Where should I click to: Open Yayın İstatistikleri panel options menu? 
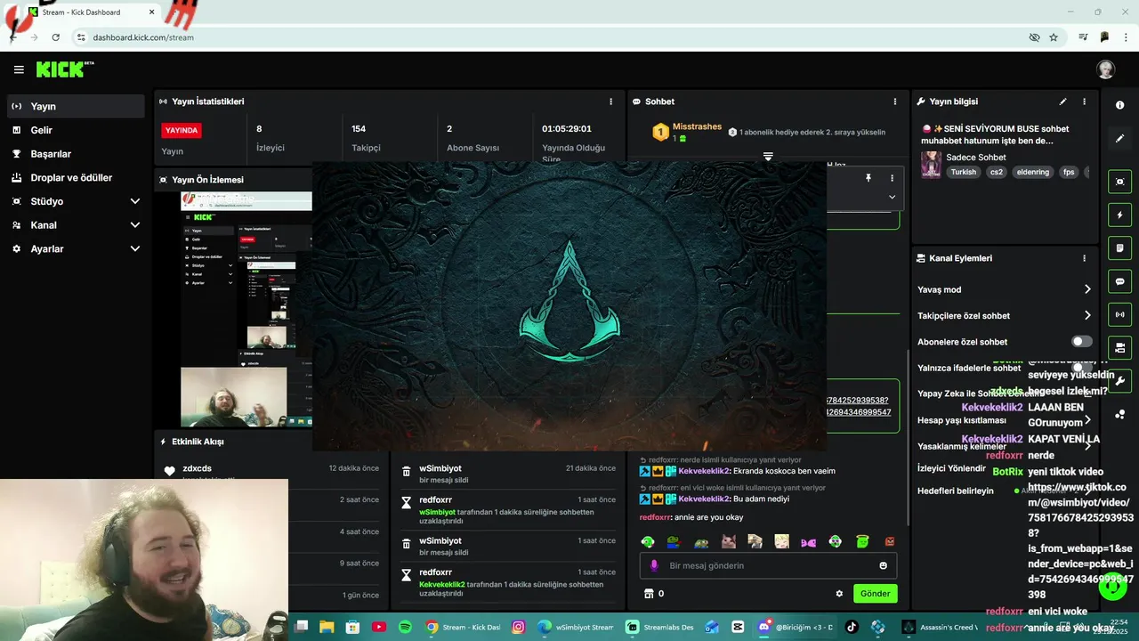click(x=610, y=101)
